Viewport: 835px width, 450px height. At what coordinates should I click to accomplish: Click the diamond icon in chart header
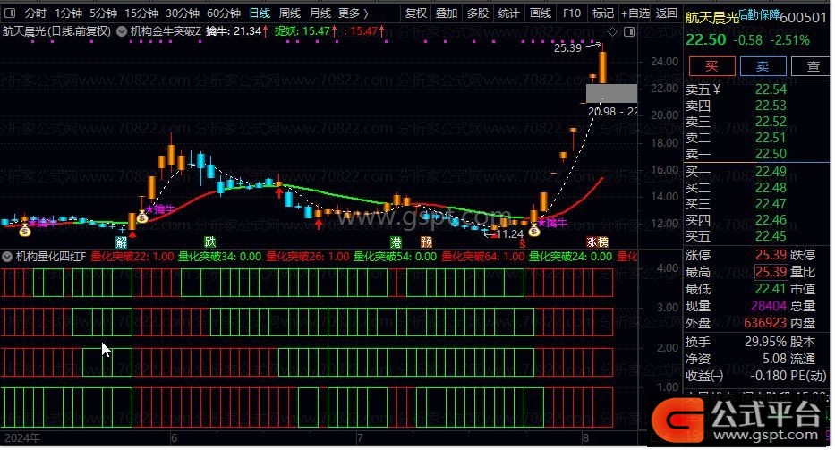pos(612,32)
